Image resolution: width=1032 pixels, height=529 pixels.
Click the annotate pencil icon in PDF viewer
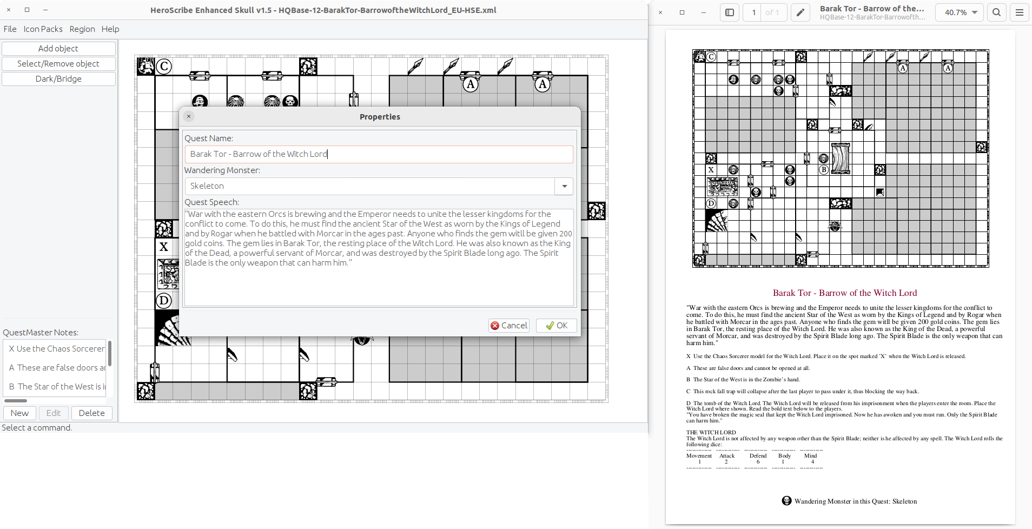pos(801,12)
